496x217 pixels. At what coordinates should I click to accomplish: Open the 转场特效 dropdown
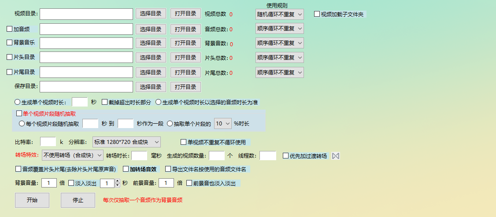coord(72,155)
